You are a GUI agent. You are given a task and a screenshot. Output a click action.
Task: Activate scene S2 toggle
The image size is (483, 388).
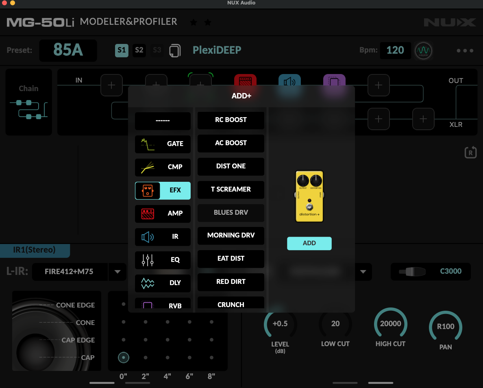[x=139, y=50]
